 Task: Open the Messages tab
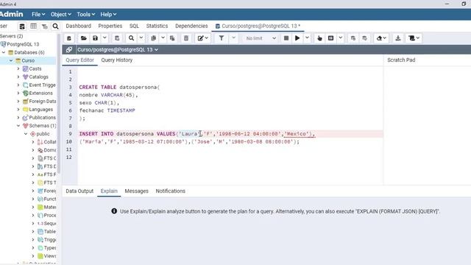(x=136, y=191)
